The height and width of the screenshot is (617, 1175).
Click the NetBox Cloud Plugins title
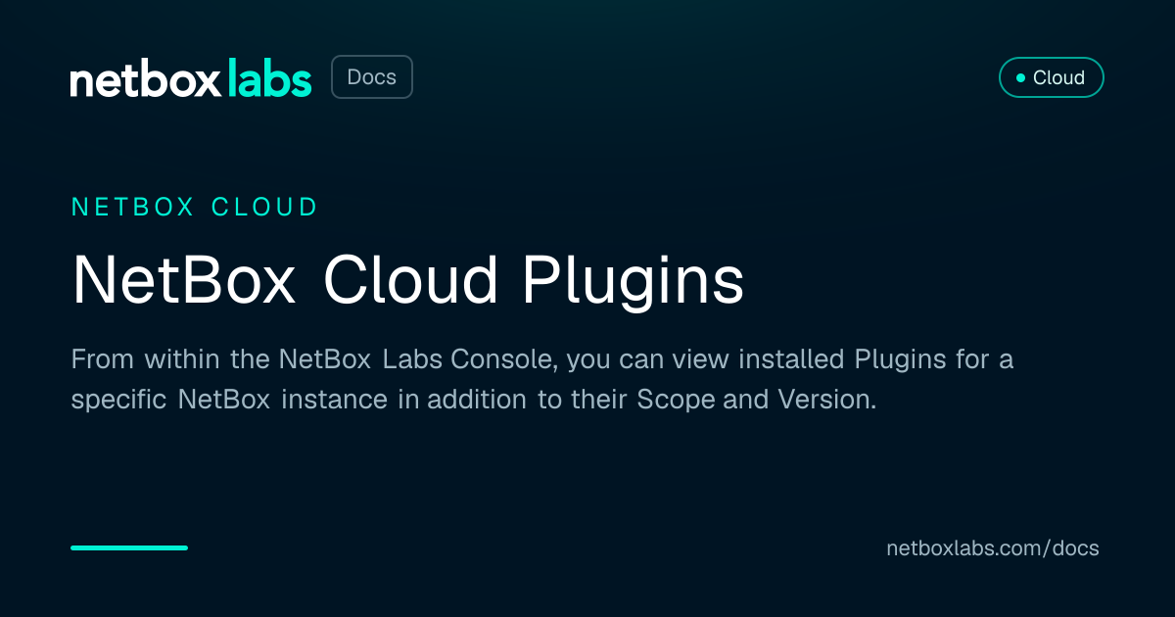pos(407,281)
